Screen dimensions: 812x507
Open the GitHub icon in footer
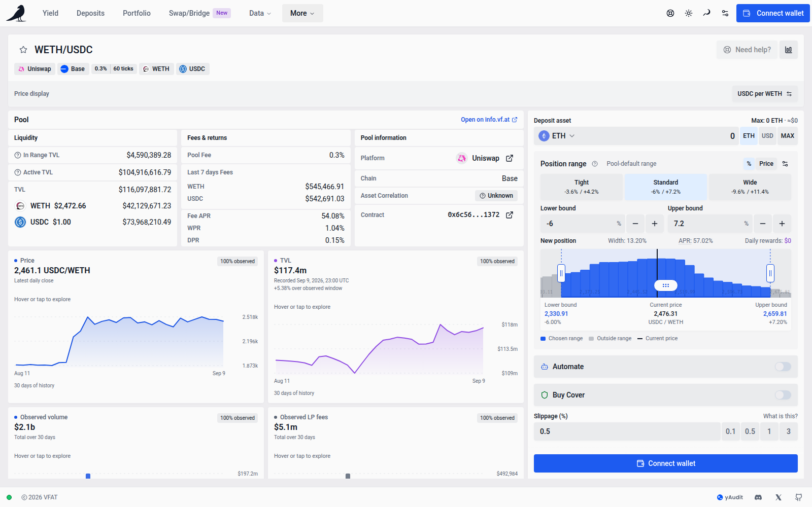799,497
